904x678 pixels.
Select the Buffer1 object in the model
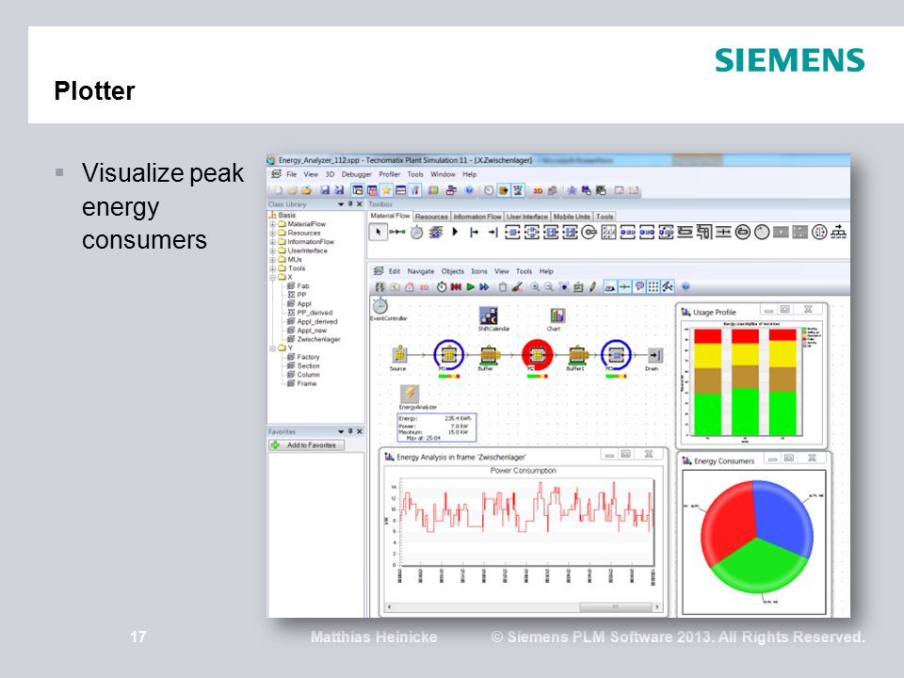(576, 355)
